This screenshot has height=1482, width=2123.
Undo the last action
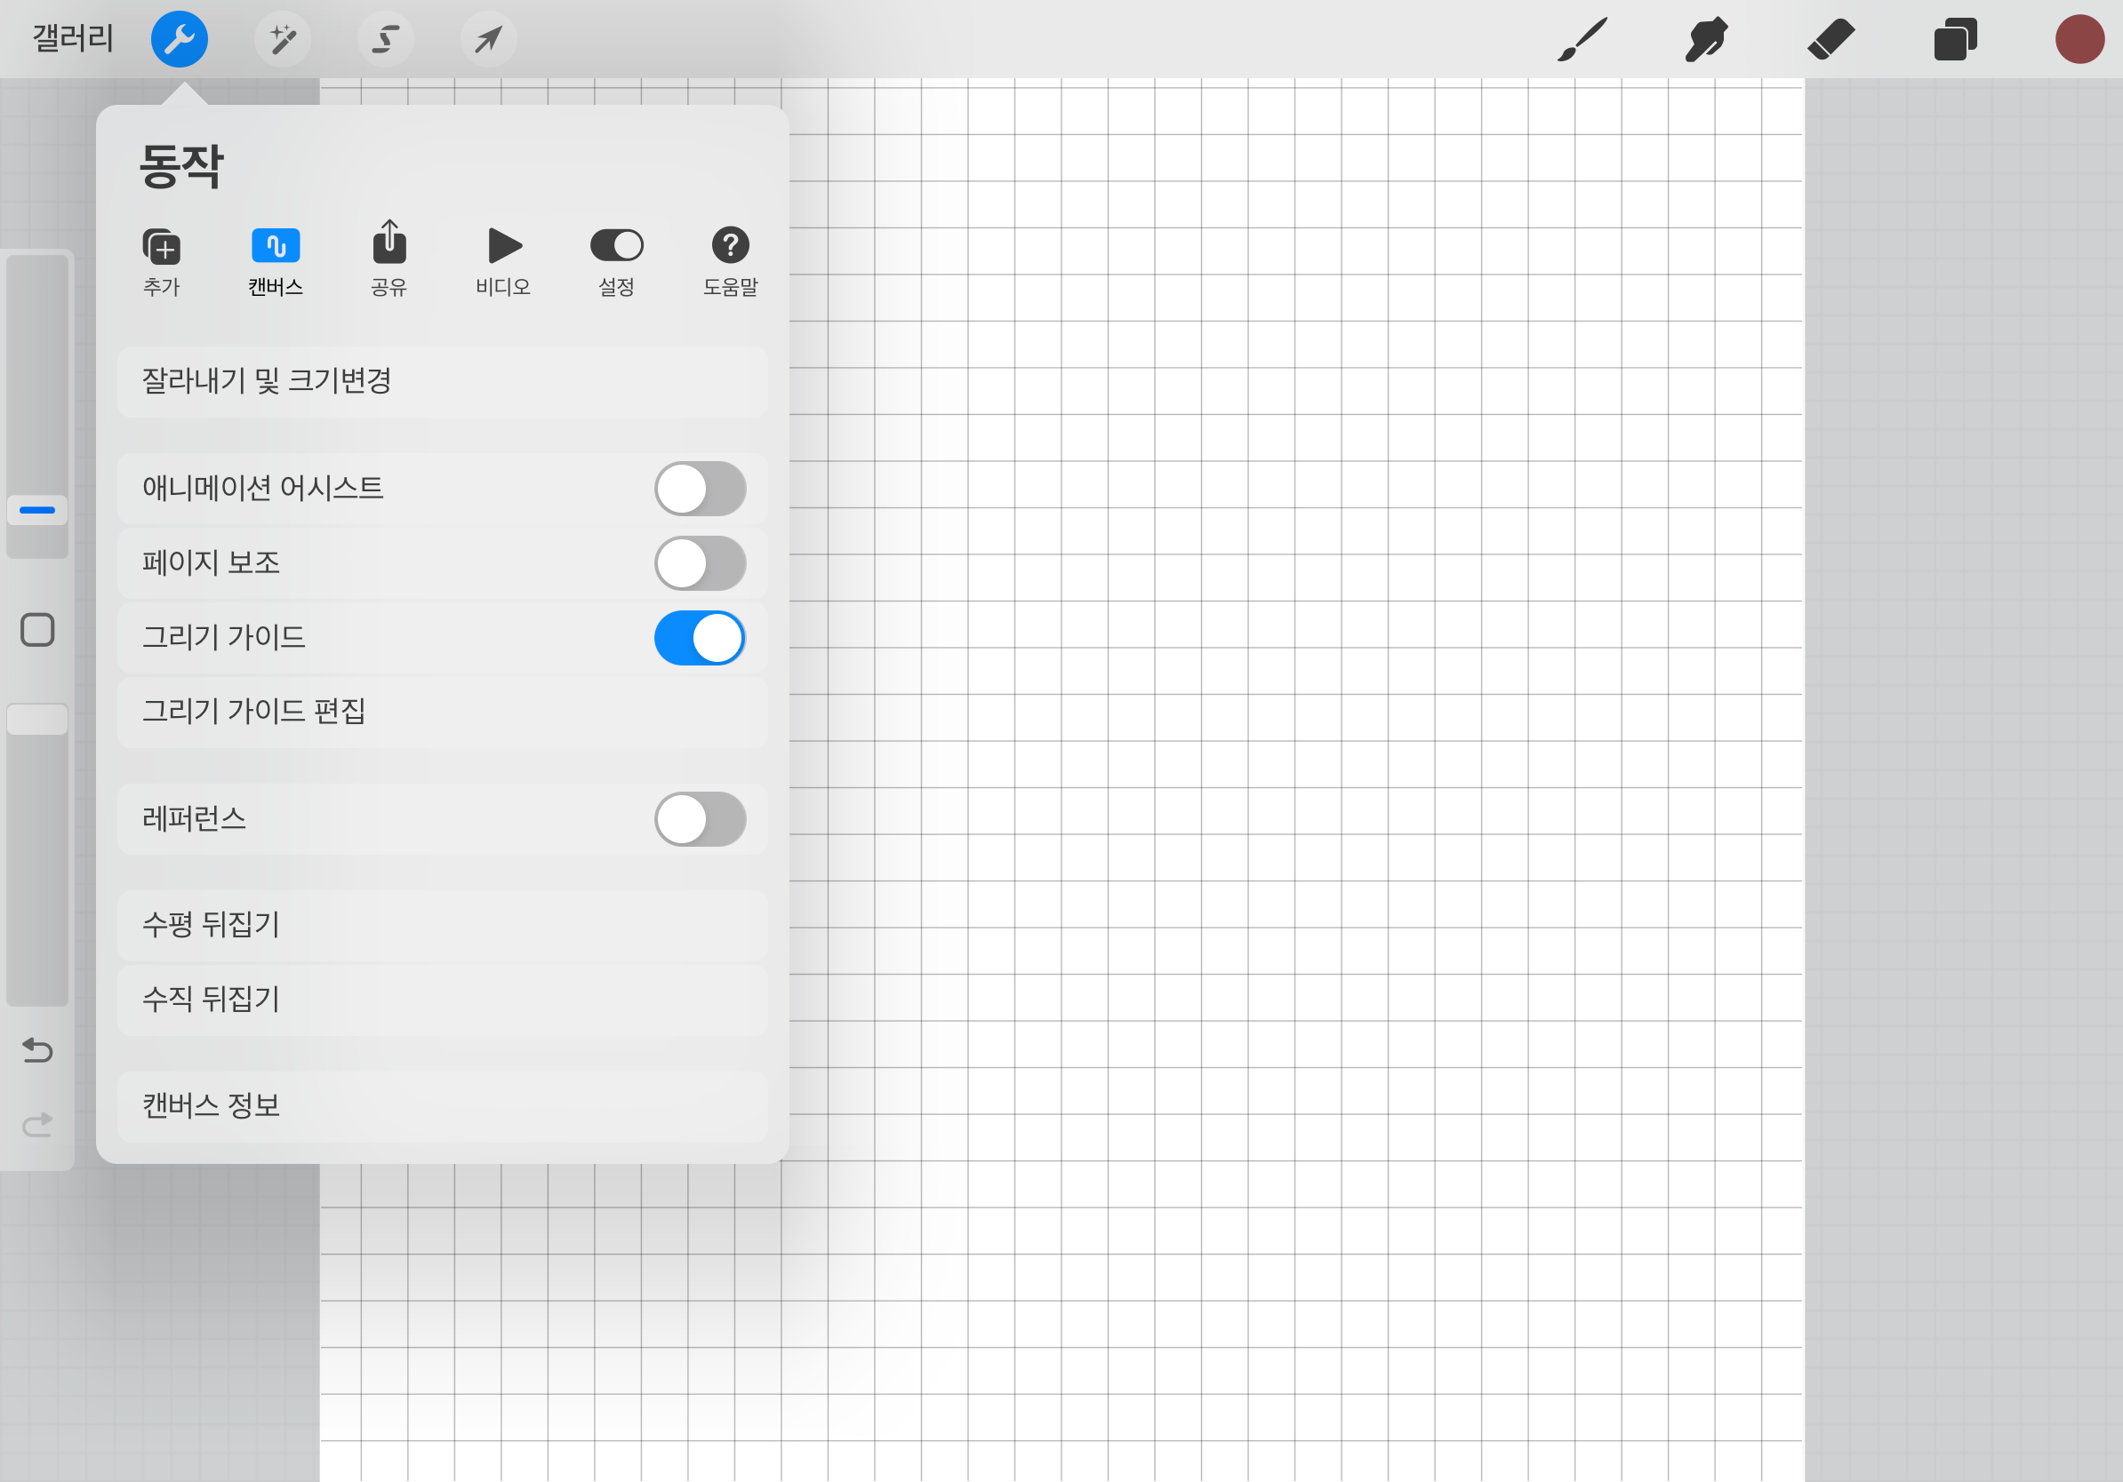[37, 1050]
